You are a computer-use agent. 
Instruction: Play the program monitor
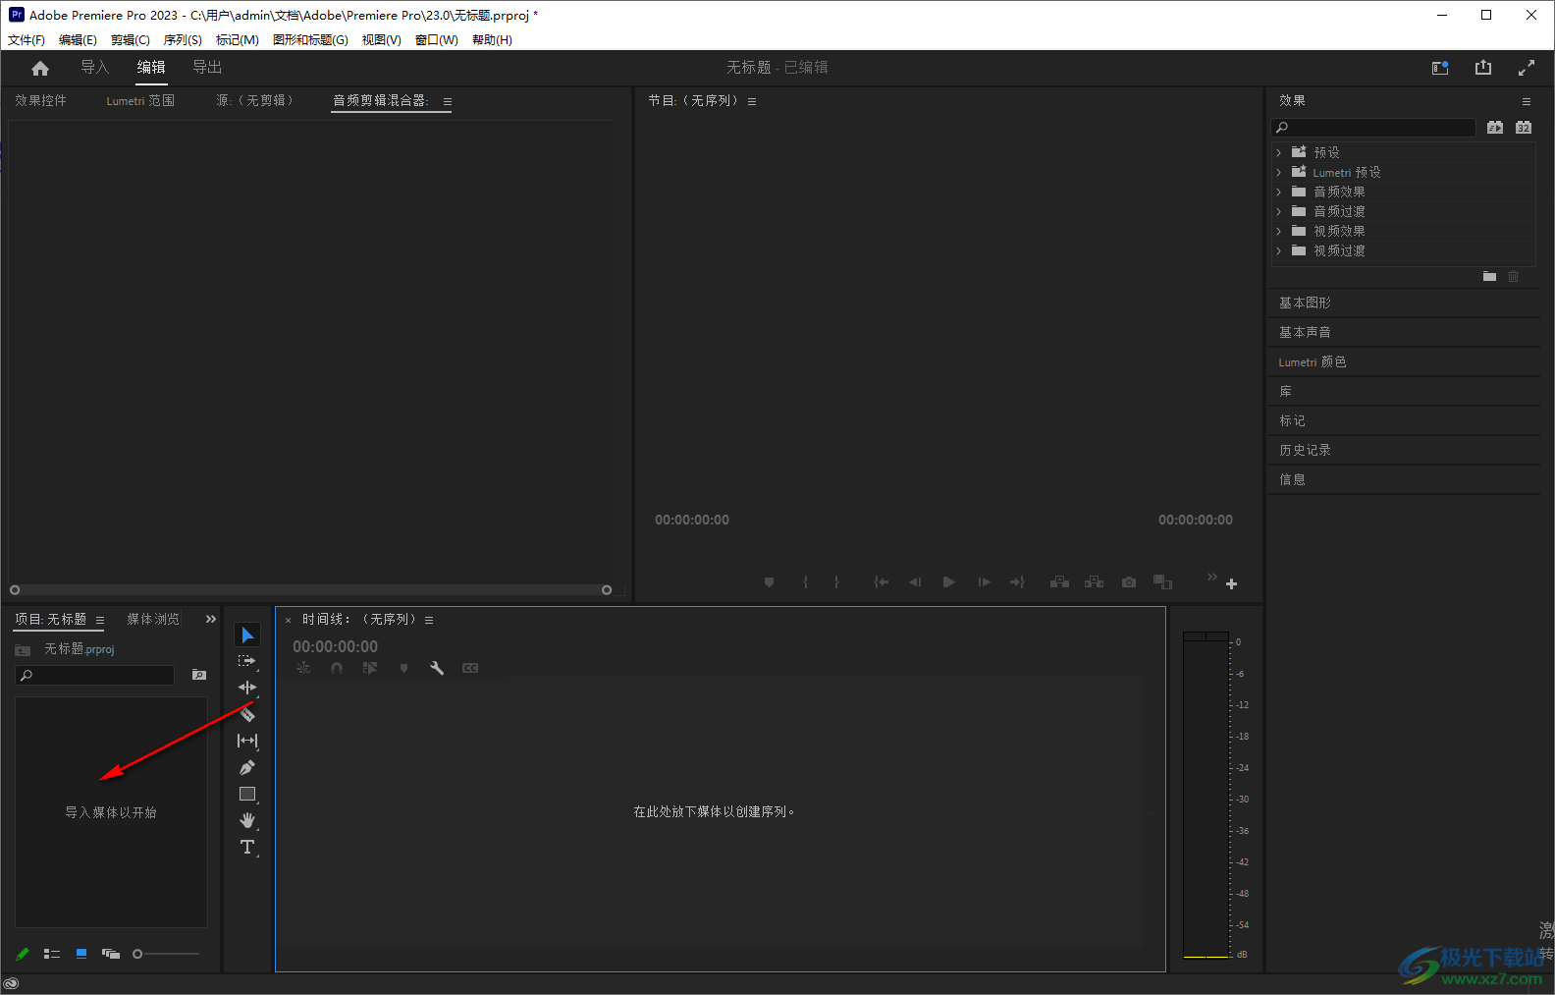pyautogui.click(x=948, y=582)
